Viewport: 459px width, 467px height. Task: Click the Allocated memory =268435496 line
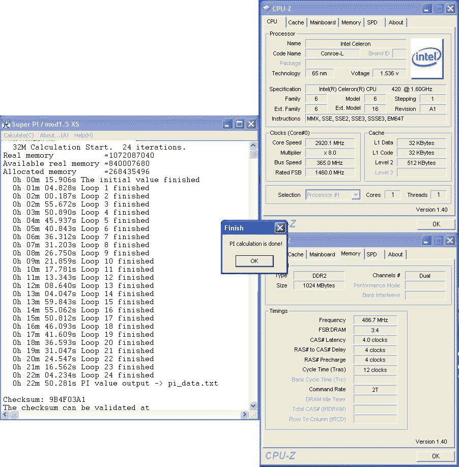point(76,171)
